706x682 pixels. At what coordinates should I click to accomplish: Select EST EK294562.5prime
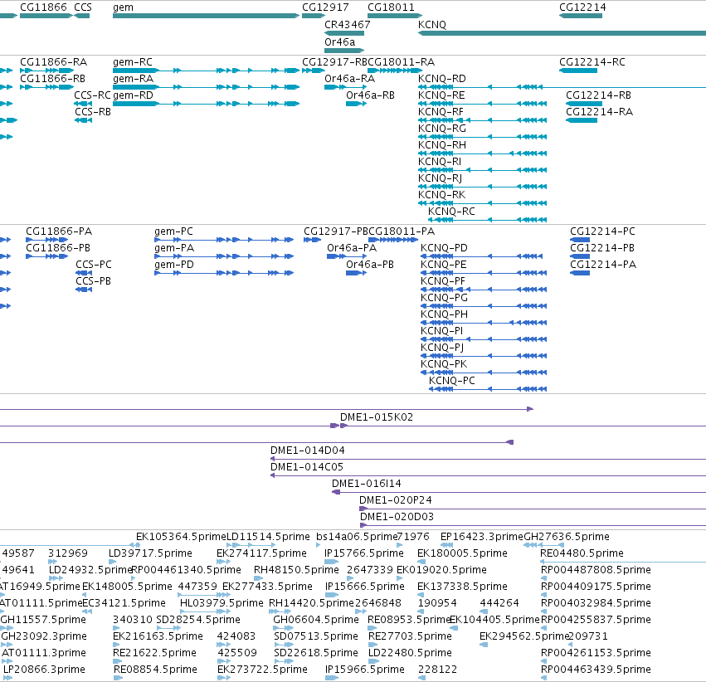pyautogui.click(x=484, y=645)
